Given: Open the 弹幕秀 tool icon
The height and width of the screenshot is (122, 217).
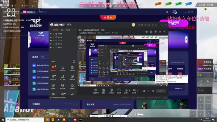Looking at the screenshot, I should [x=72, y=86].
